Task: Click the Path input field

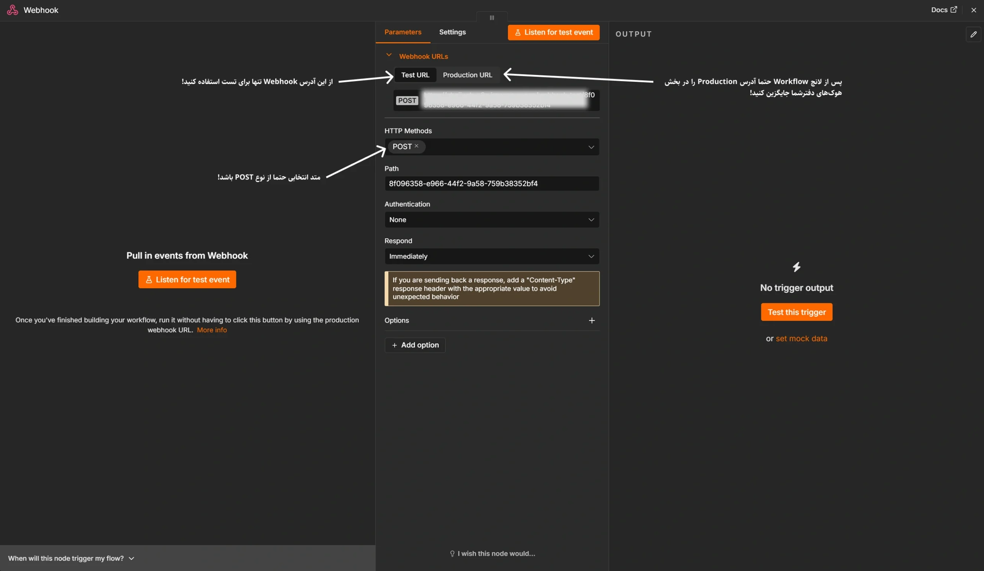Action: coord(492,183)
